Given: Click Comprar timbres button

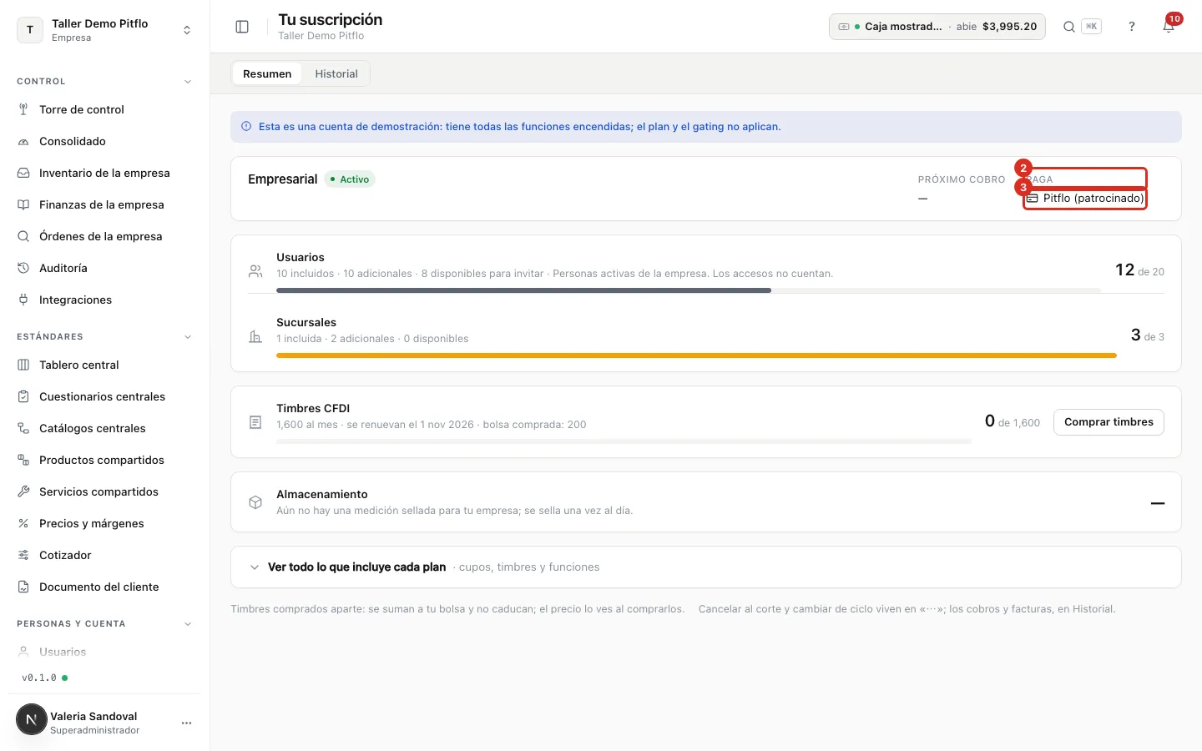Looking at the screenshot, I should [1109, 422].
